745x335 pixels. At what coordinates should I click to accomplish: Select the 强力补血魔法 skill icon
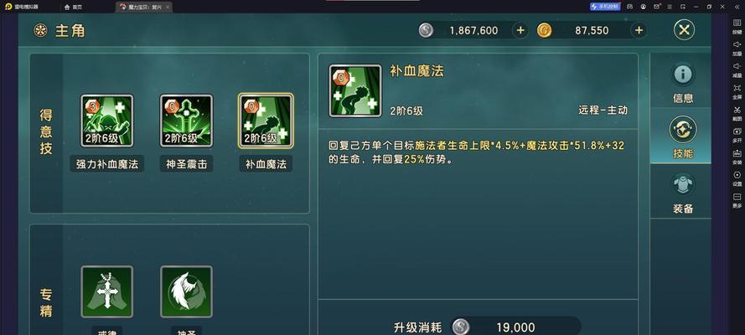(x=107, y=121)
